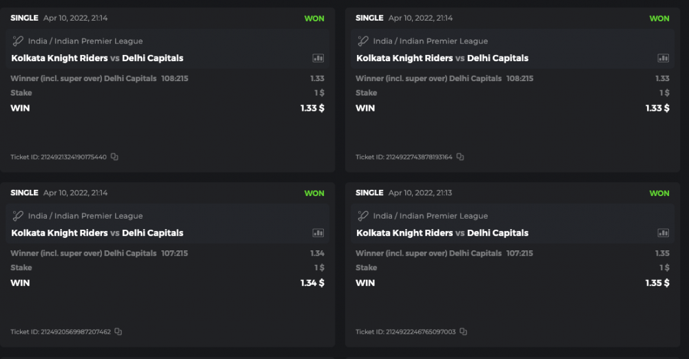
Task: Open match statistics icon on ticket 175440 card
Action: pyautogui.click(x=318, y=58)
